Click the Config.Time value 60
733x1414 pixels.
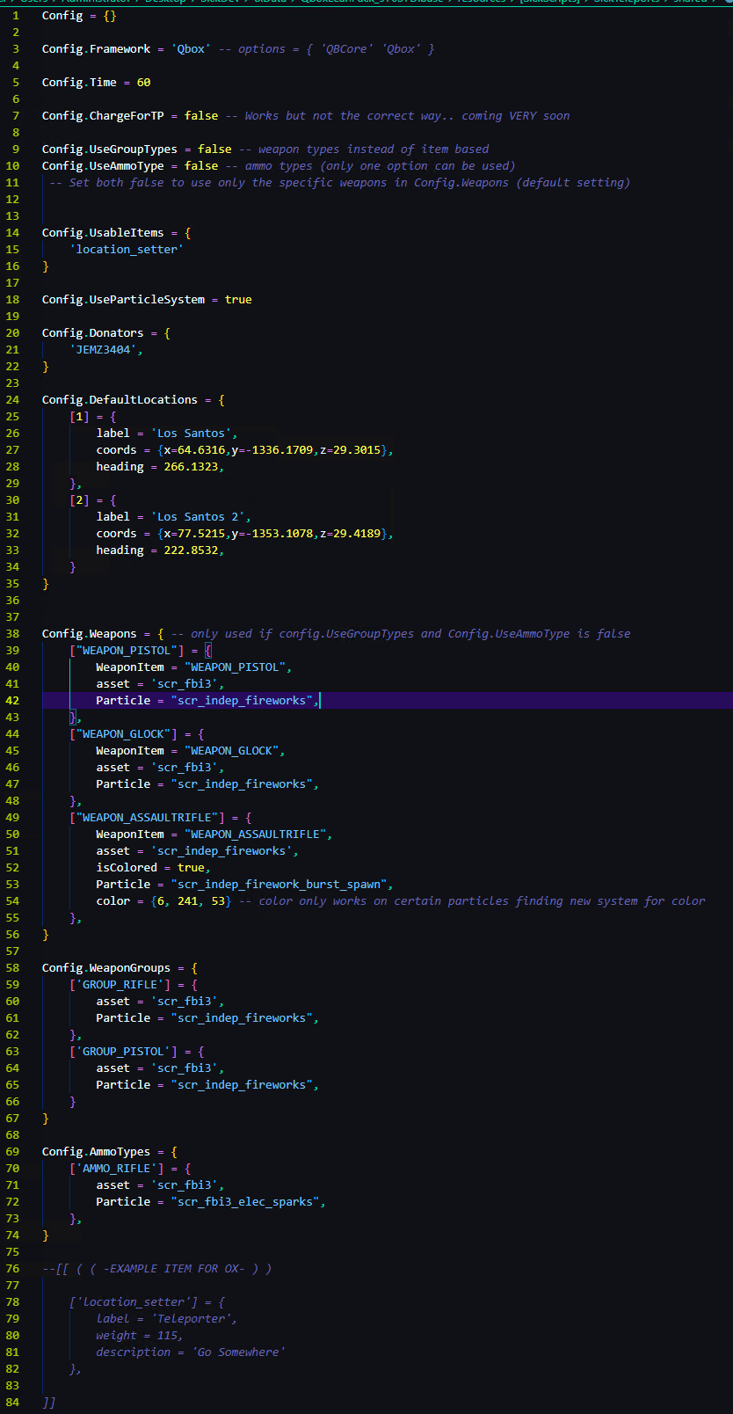pyautogui.click(x=143, y=83)
